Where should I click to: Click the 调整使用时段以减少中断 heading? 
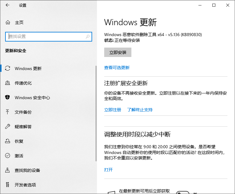(x=137, y=134)
